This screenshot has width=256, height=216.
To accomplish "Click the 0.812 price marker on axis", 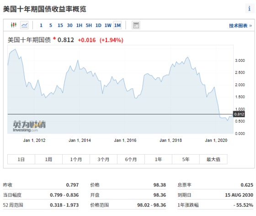I will click(x=239, y=114).
